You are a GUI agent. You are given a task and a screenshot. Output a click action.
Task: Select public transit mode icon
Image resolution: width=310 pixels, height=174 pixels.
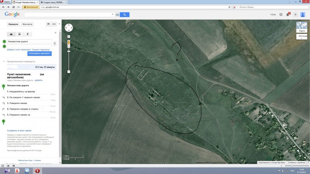(19, 34)
